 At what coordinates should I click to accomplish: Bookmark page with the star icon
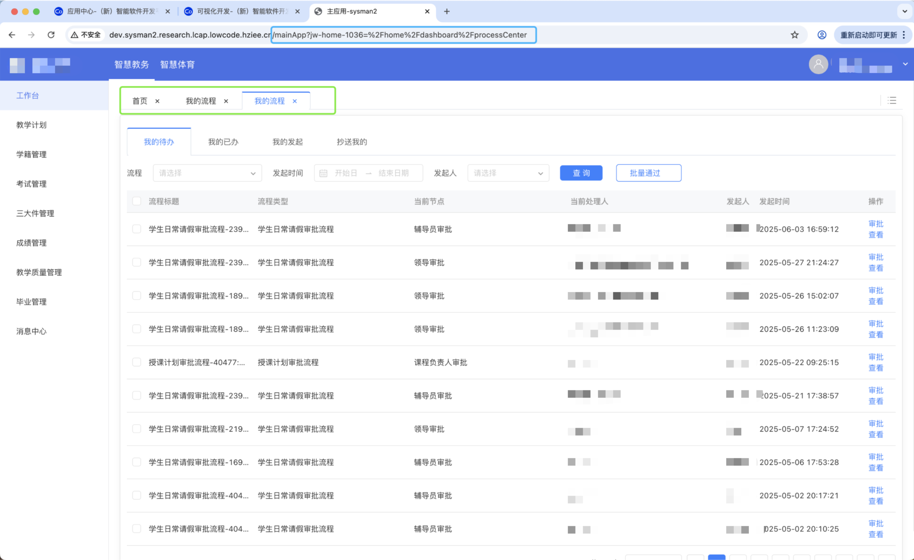[x=794, y=35]
